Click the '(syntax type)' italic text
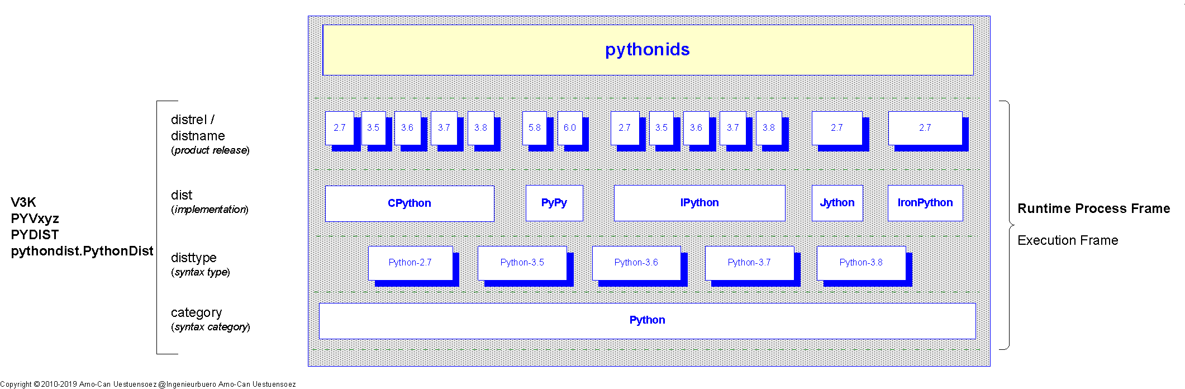The image size is (1185, 389). (x=201, y=272)
